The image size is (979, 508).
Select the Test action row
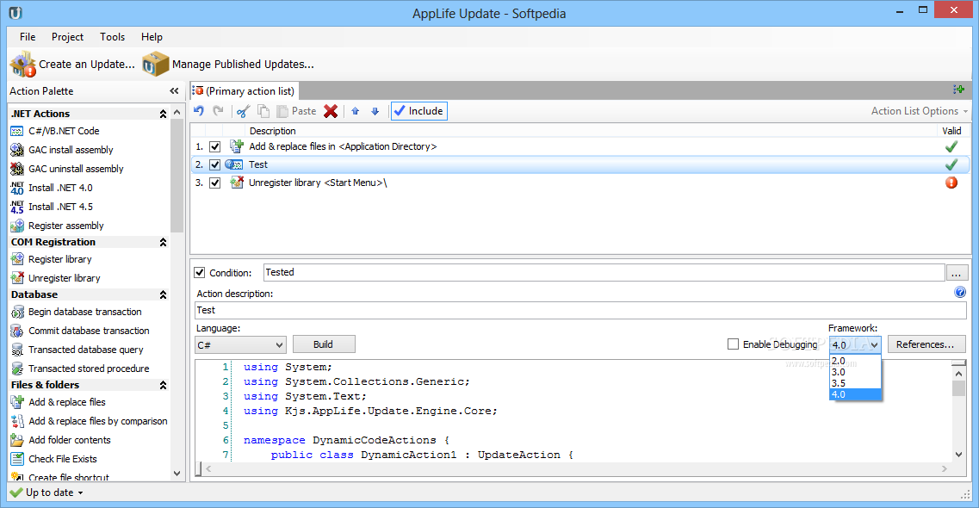pyautogui.click(x=579, y=164)
